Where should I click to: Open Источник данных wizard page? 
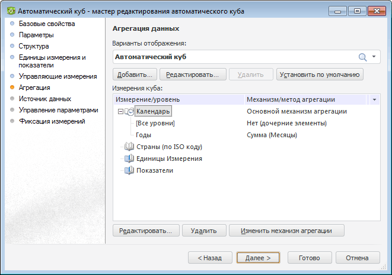45,99
